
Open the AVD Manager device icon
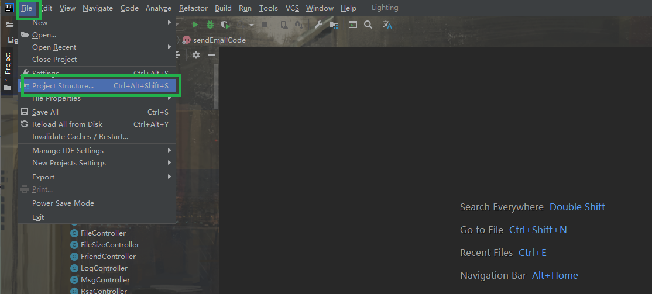(x=284, y=25)
